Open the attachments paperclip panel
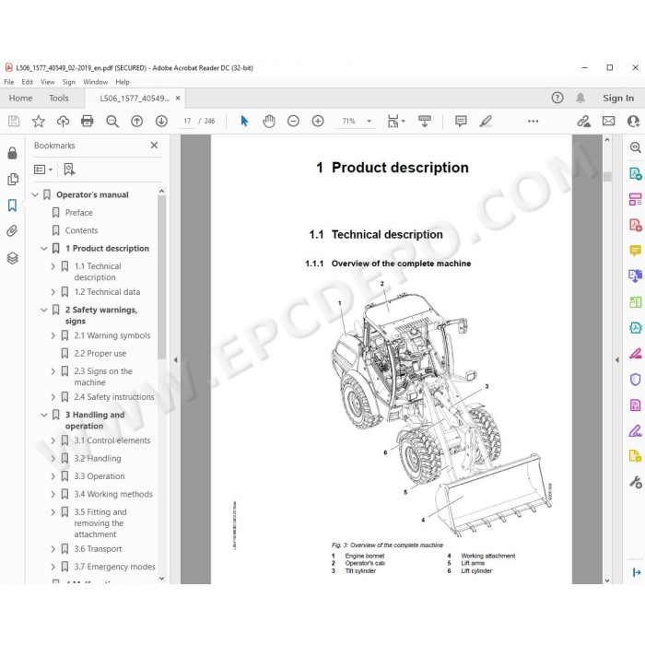 tap(12, 231)
